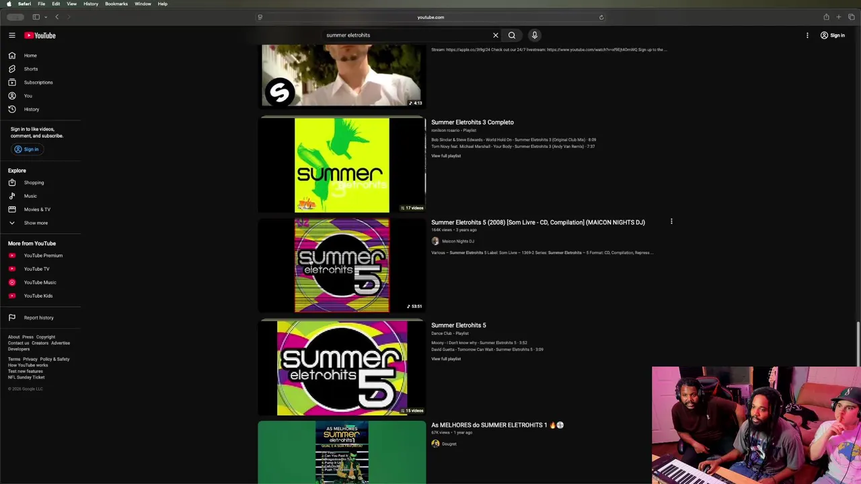
Task: Open Summer Eletrohits 3 Completo title
Action: (x=472, y=122)
